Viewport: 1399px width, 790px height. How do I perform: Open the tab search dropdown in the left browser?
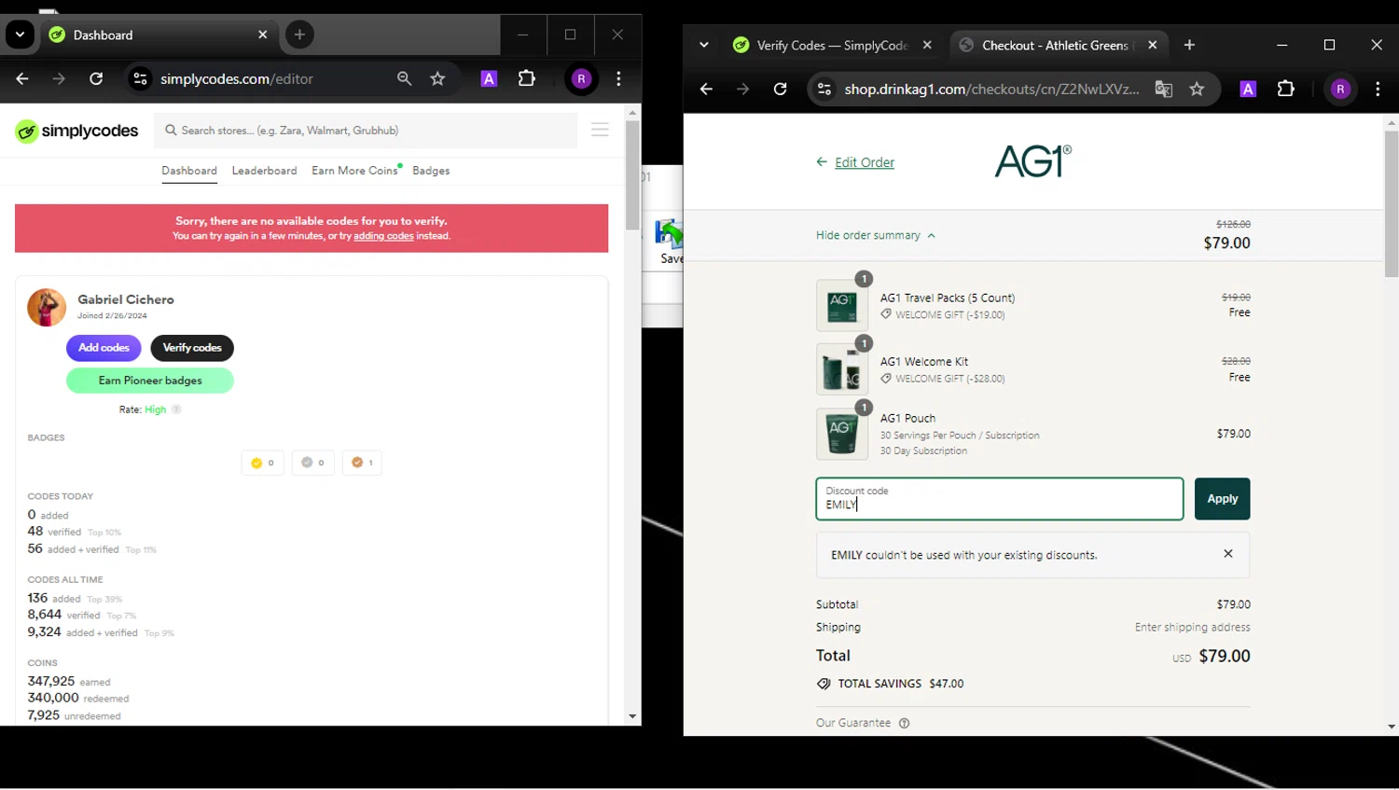[x=20, y=35]
